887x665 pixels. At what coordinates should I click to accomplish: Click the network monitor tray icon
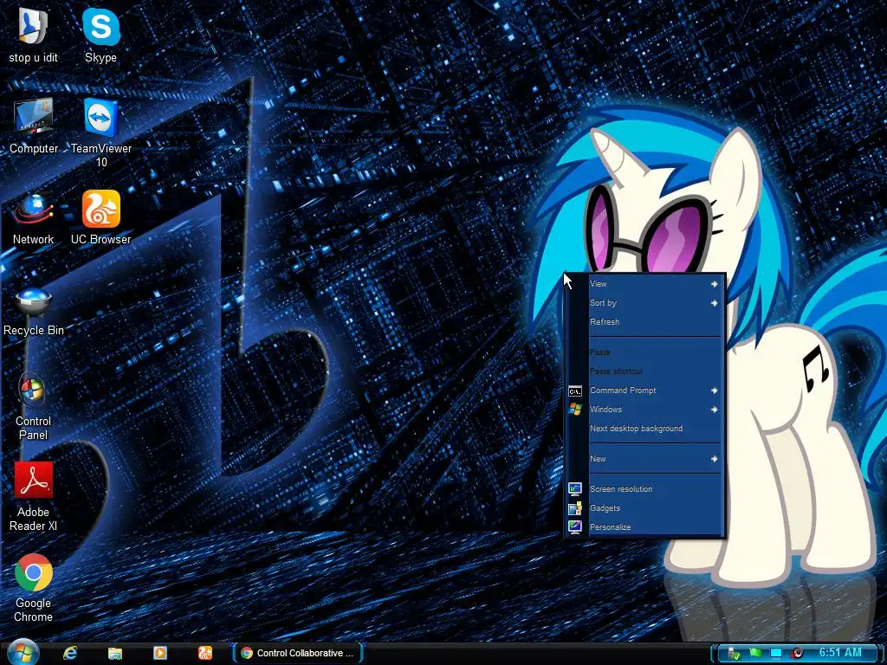click(x=776, y=653)
